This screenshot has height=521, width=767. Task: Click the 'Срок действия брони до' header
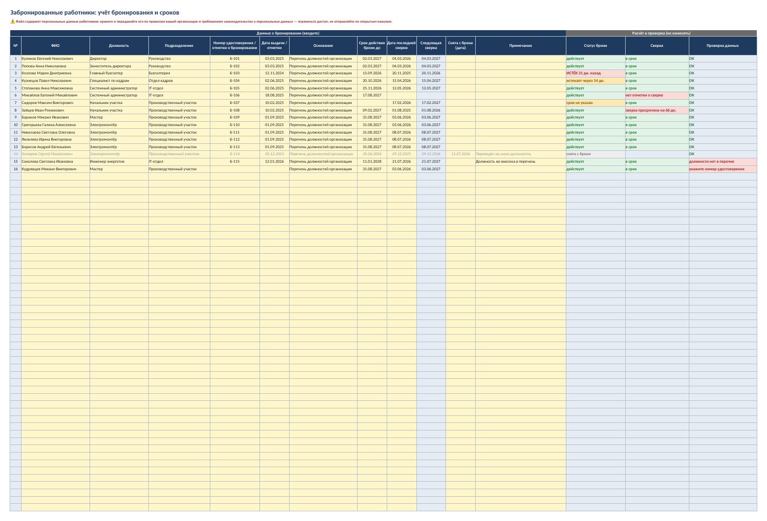coord(372,46)
